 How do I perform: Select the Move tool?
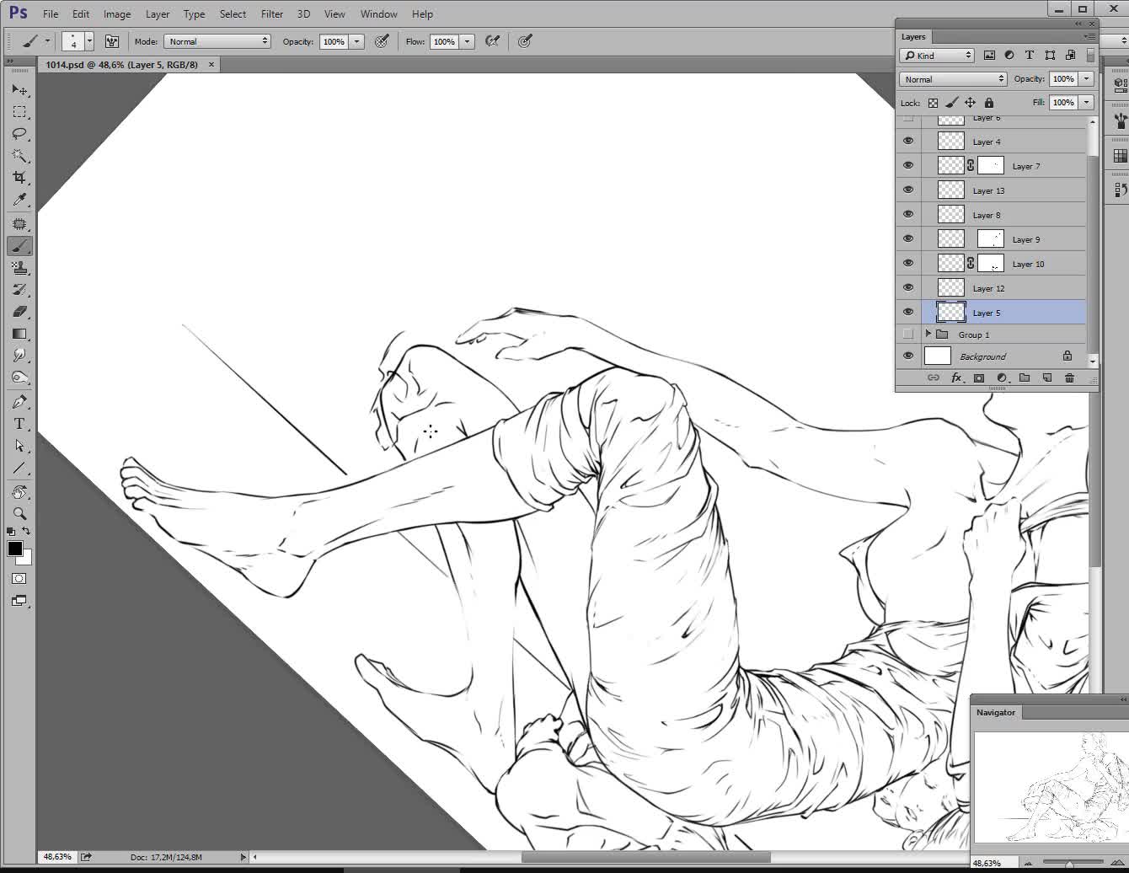[x=19, y=89]
